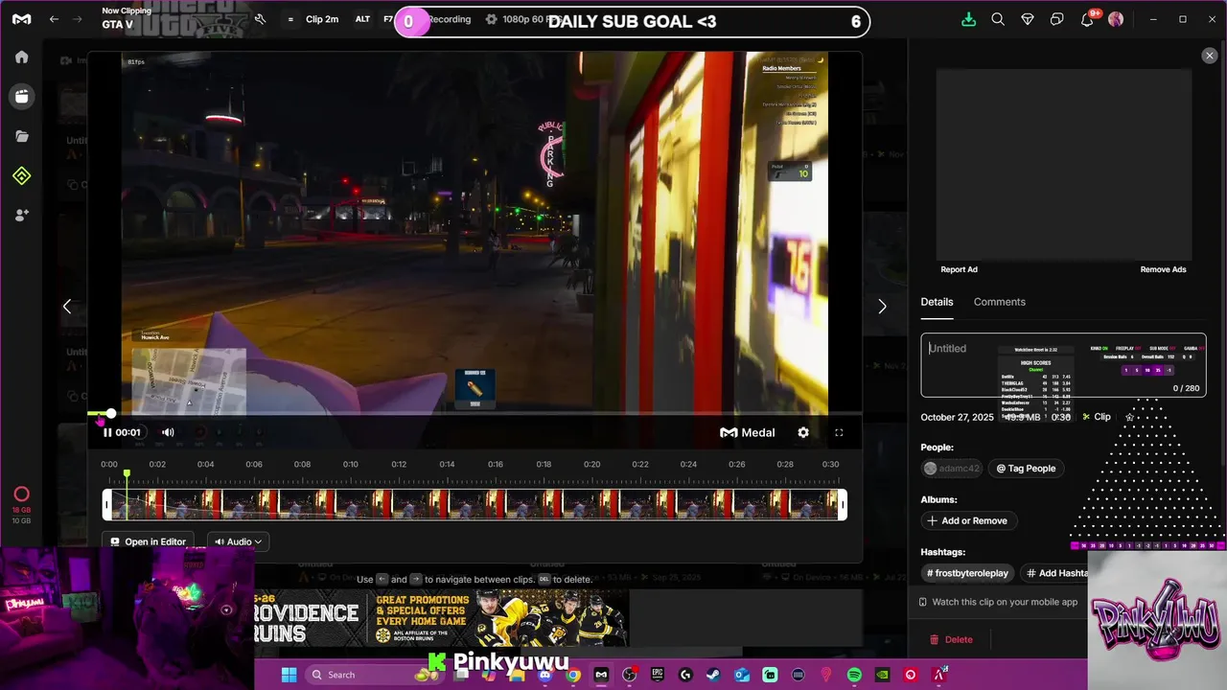
Task: Open the Clip 2m length selector
Action: click(x=322, y=19)
